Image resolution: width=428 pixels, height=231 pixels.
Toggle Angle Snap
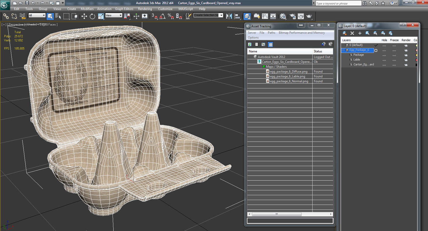click(163, 16)
